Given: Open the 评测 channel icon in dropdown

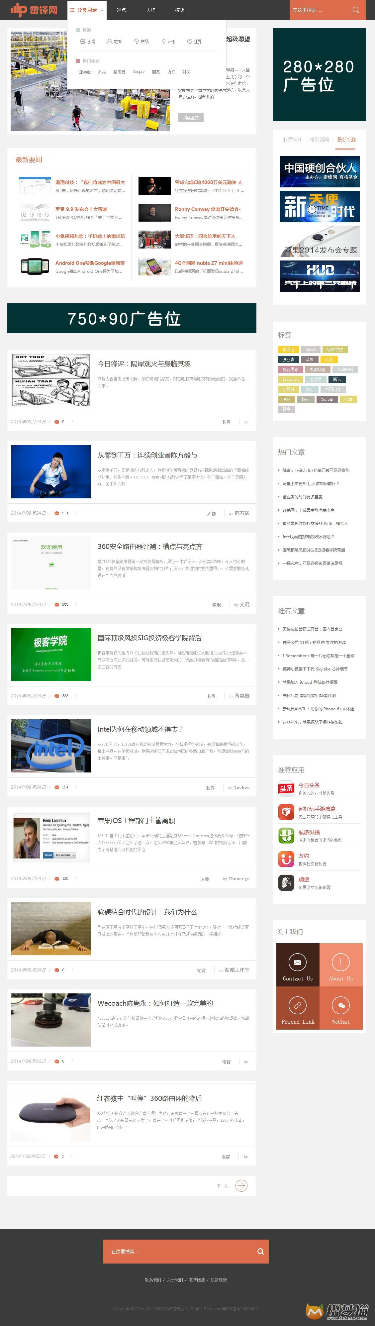Looking at the screenshot, I should (163, 41).
